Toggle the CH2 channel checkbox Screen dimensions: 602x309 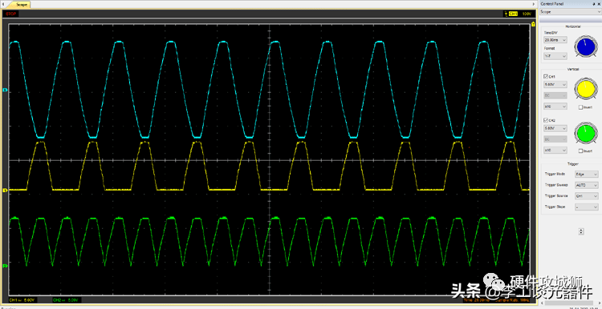(546, 121)
